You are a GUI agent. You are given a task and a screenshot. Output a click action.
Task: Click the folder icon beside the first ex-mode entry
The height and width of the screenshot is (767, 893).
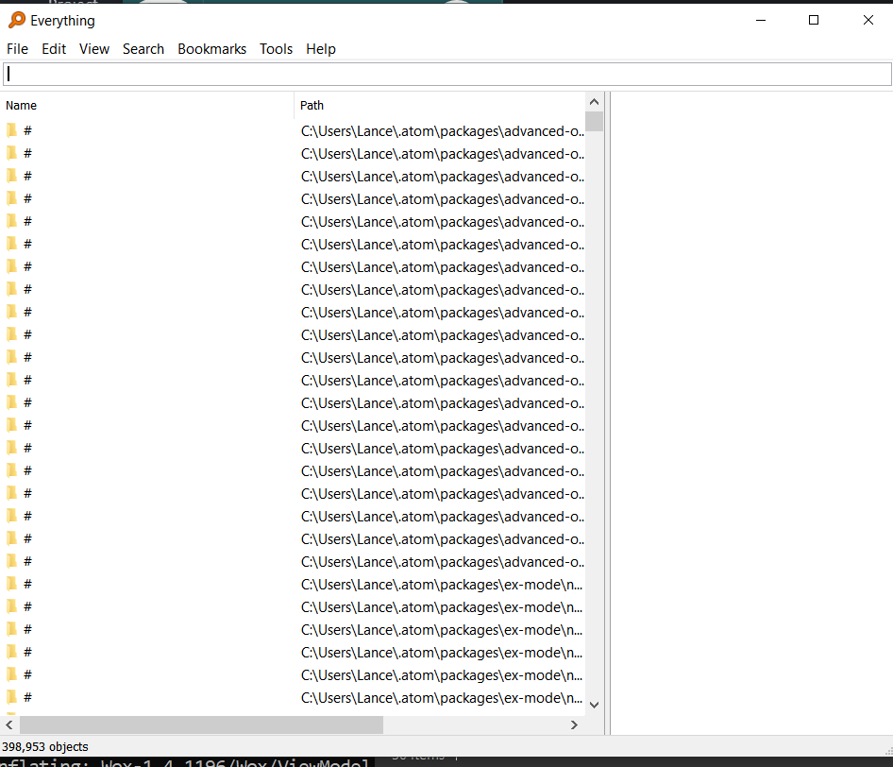pos(13,584)
